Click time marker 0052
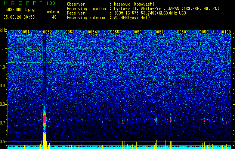This screenshot has height=149, width=235. tap(47, 32)
